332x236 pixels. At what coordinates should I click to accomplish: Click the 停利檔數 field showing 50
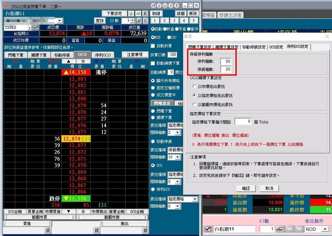(x=226, y=61)
